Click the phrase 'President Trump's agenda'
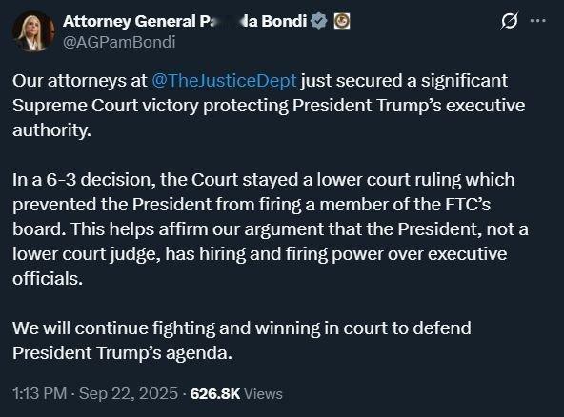564x417 pixels. point(122,352)
